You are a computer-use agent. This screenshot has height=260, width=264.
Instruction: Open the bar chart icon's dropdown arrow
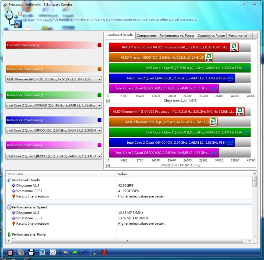pyautogui.click(x=47, y=253)
